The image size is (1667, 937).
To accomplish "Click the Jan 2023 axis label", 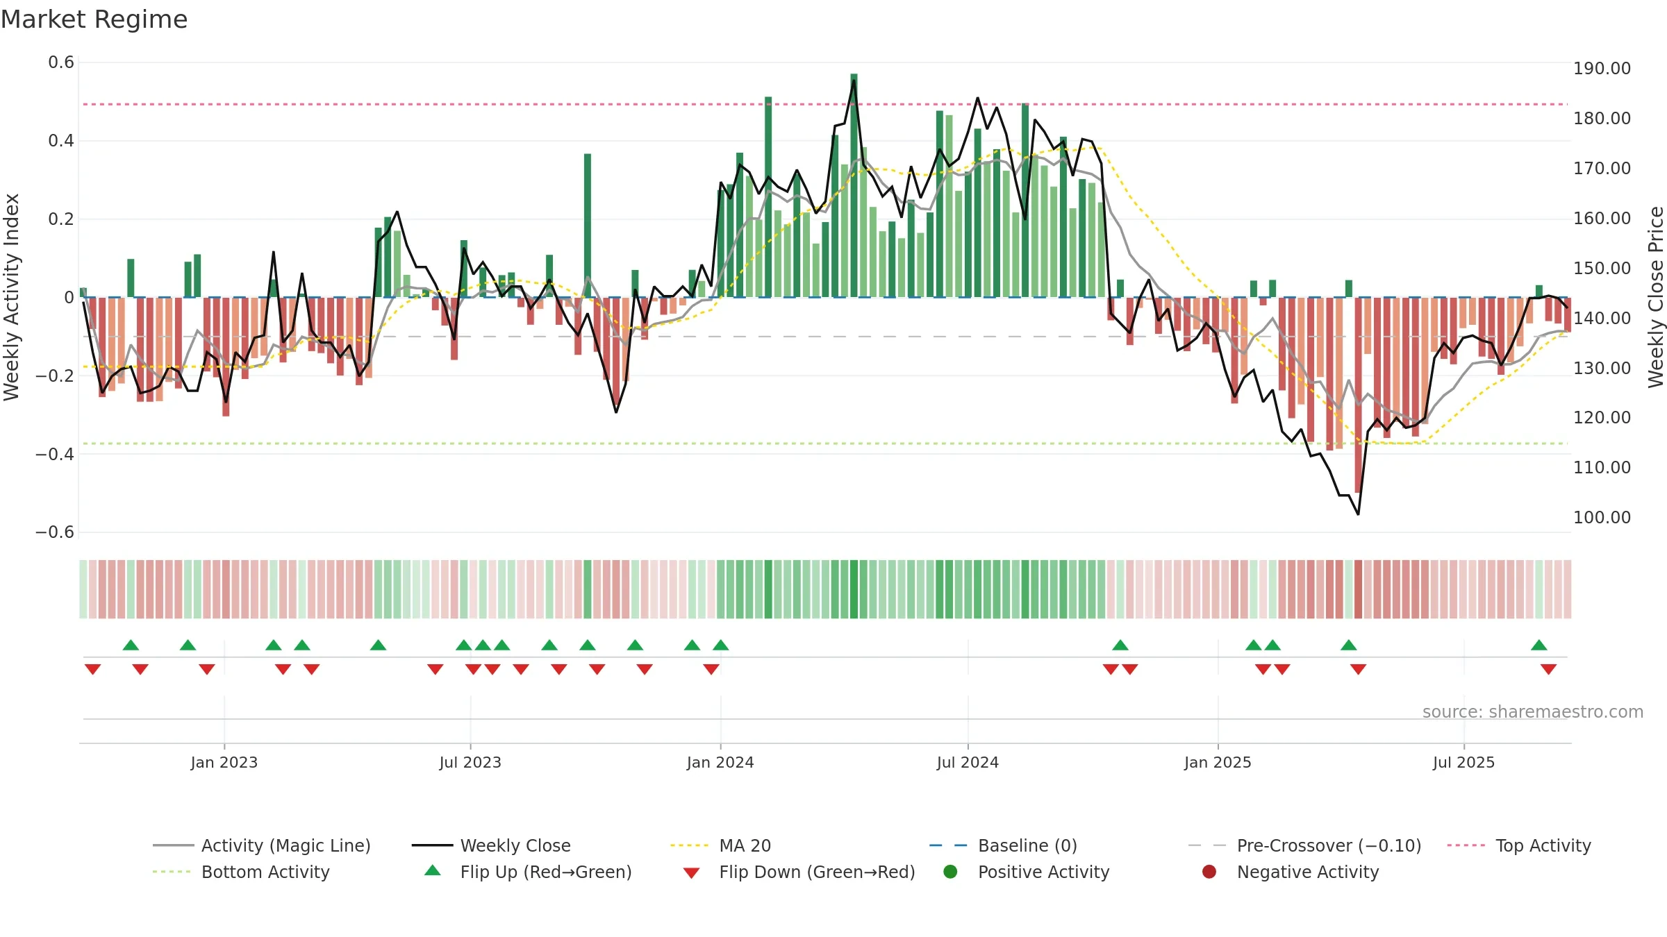I will pos(224,762).
